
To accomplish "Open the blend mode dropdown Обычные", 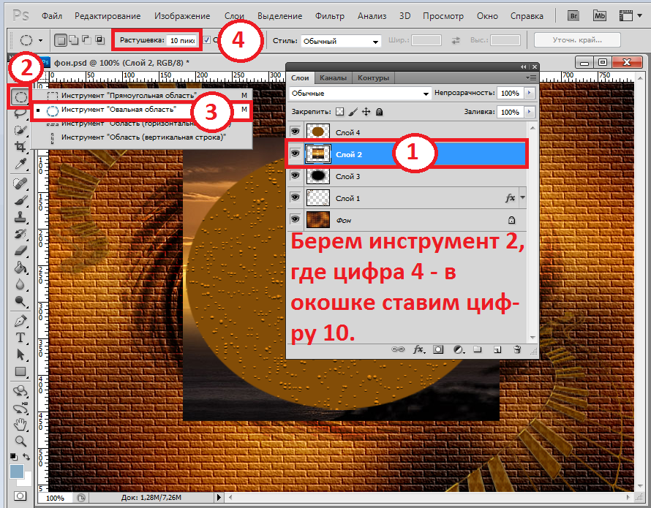I will (x=360, y=94).
